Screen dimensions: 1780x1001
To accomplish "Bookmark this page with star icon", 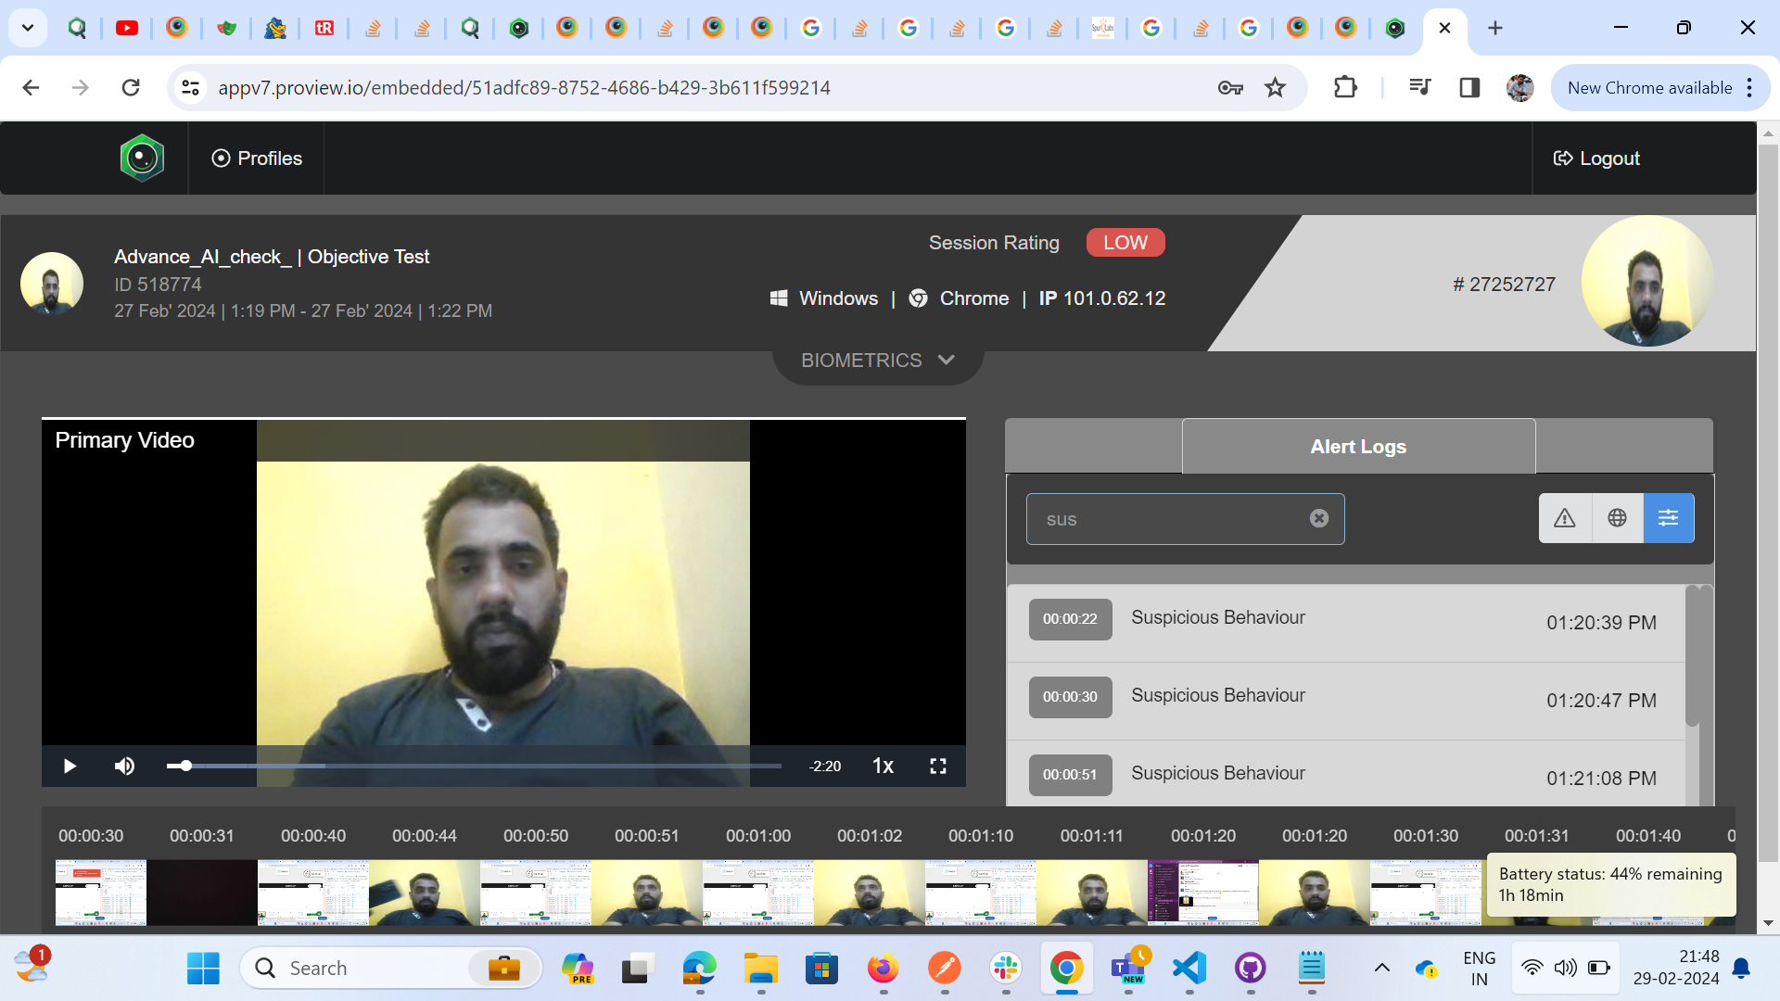I will pos(1275,88).
